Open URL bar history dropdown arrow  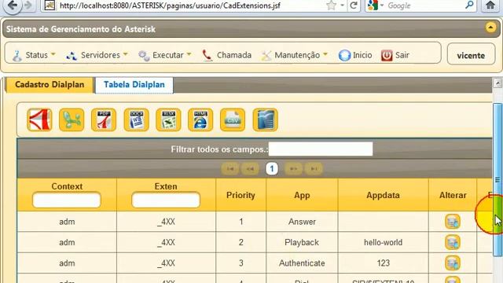[x=343, y=6]
